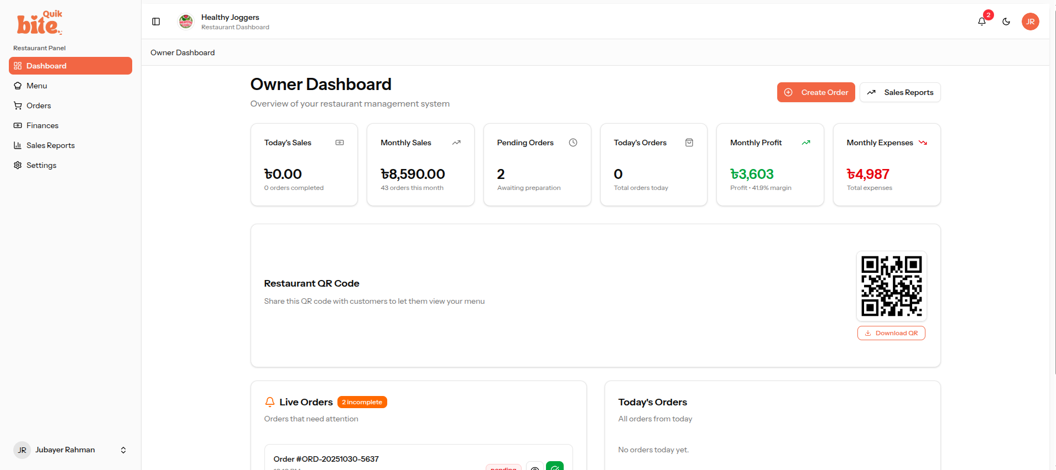Click the restaurant QR code image
Viewport: 1056px width, 470px height.
pyautogui.click(x=891, y=286)
